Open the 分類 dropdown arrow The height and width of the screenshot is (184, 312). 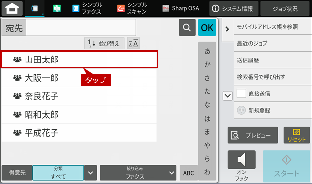pyautogui.click(x=91, y=173)
